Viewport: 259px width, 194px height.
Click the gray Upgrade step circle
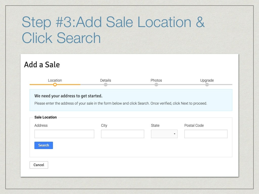point(207,85)
